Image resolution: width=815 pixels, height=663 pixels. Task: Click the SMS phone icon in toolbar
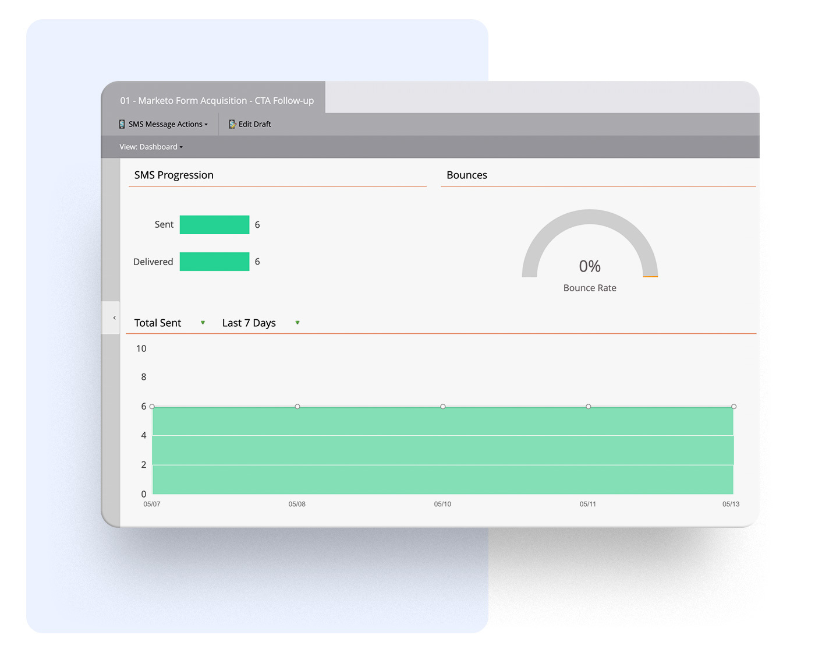122,124
